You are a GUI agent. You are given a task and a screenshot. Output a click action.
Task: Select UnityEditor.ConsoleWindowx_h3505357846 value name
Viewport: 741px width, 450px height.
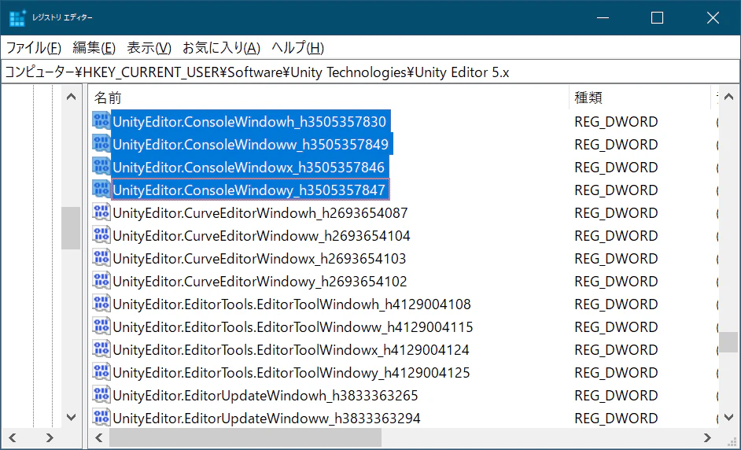click(x=249, y=168)
